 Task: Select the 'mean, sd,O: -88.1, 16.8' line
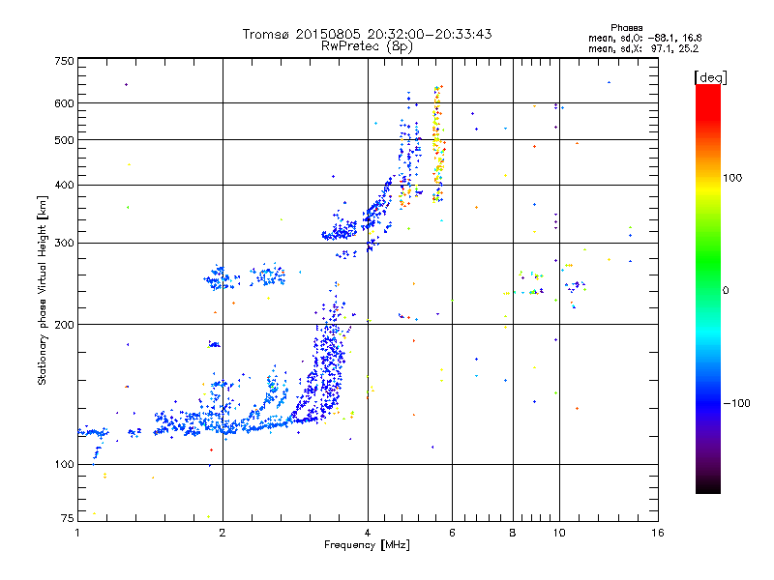pyautogui.click(x=644, y=38)
